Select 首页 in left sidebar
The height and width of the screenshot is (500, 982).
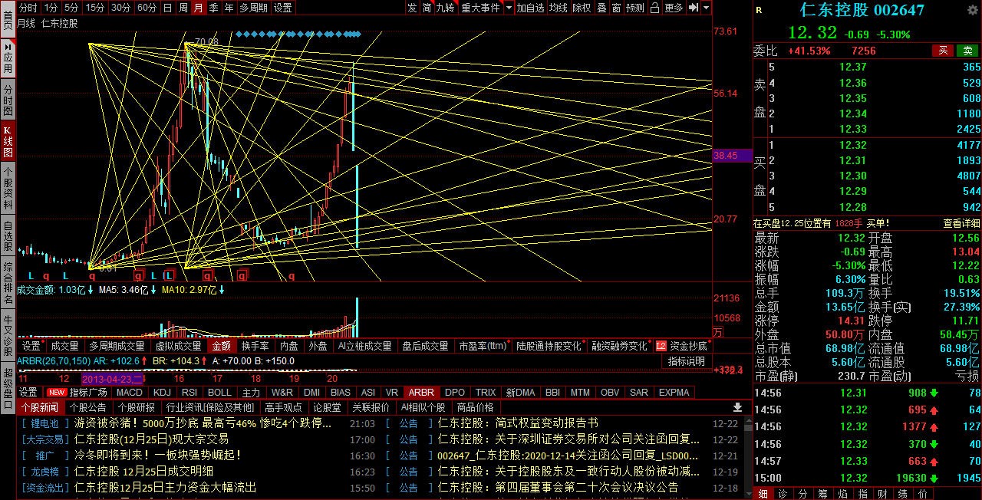tap(8, 20)
